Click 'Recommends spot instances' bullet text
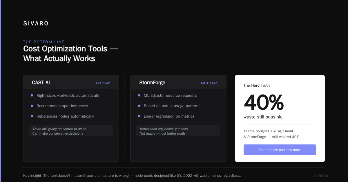 tap(62, 106)
